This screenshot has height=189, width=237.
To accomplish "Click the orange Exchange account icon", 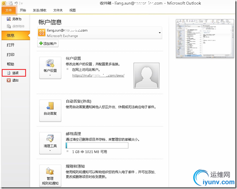I will [x=42, y=33].
